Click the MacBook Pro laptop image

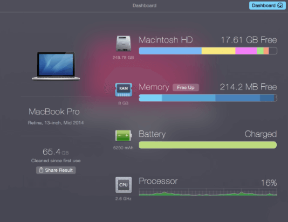56,66
